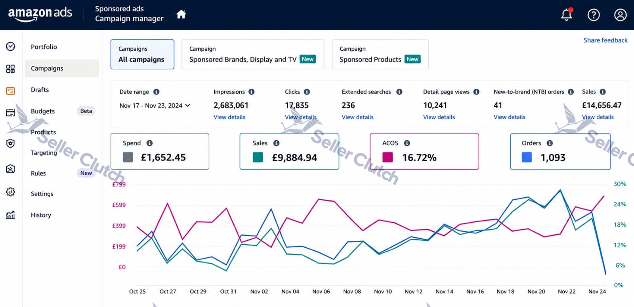Click the 2,683,061 impressions value
The width and height of the screenshot is (634, 307).
pyautogui.click(x=231, y=105)
